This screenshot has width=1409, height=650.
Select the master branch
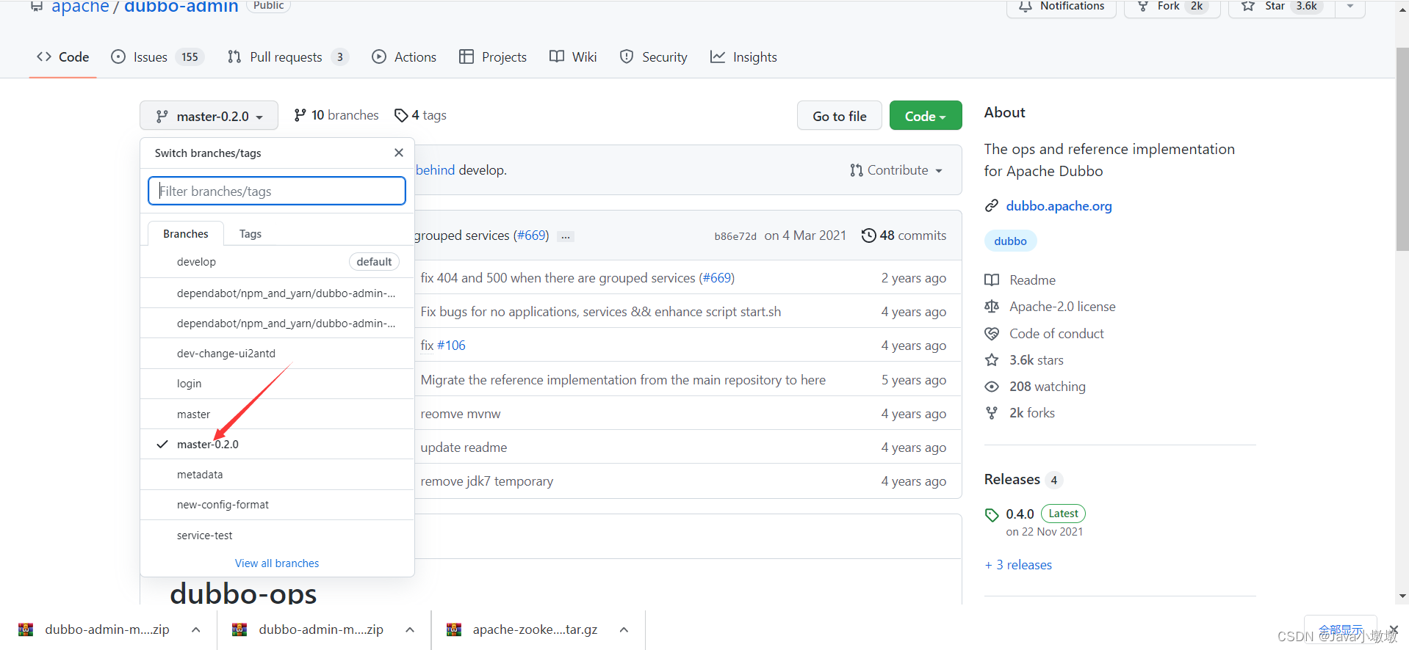pyautogui.click(x=277, y=415)
